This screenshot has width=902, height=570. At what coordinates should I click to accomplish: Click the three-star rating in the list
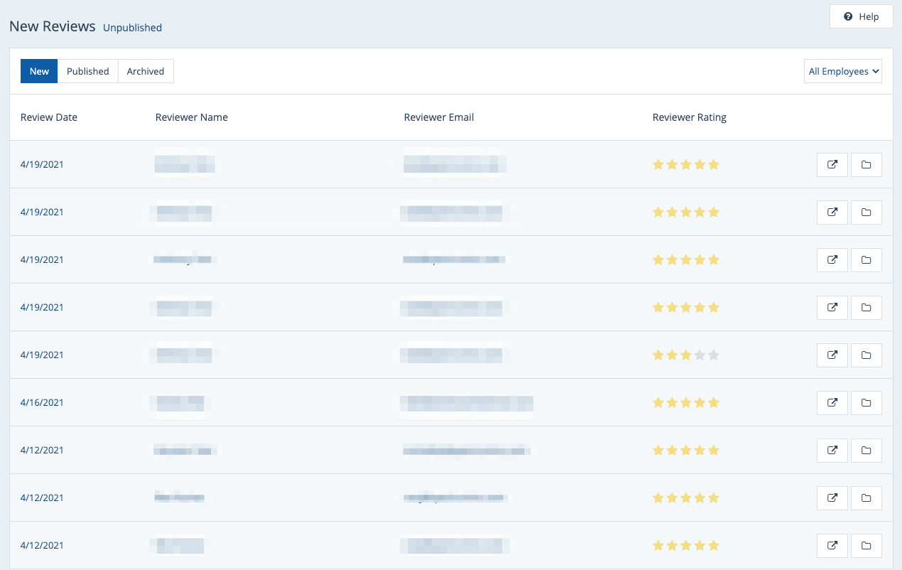(x=685, y=355)
